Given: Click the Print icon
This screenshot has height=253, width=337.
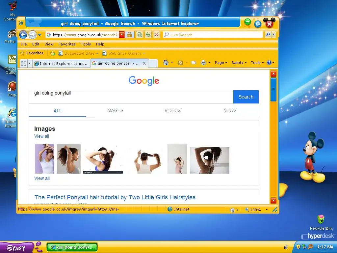Looking at the screenshot, I should tap(203, 63).
